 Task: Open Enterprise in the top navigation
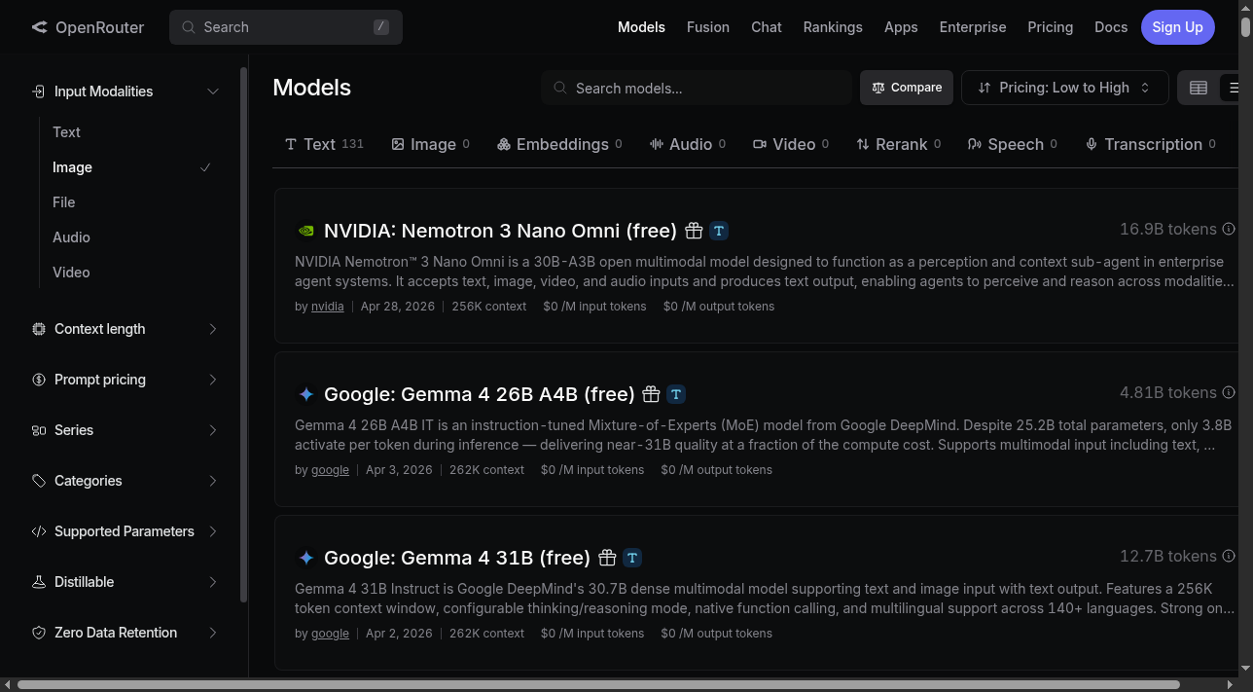pyautogui.click(x=973, y=27)
